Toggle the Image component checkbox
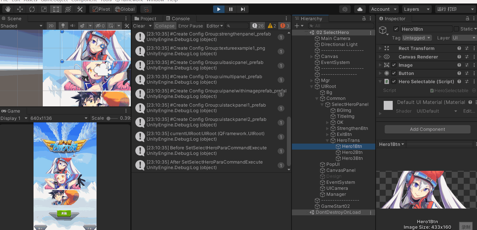The image size is (477, 230). (x=394, y=65)
